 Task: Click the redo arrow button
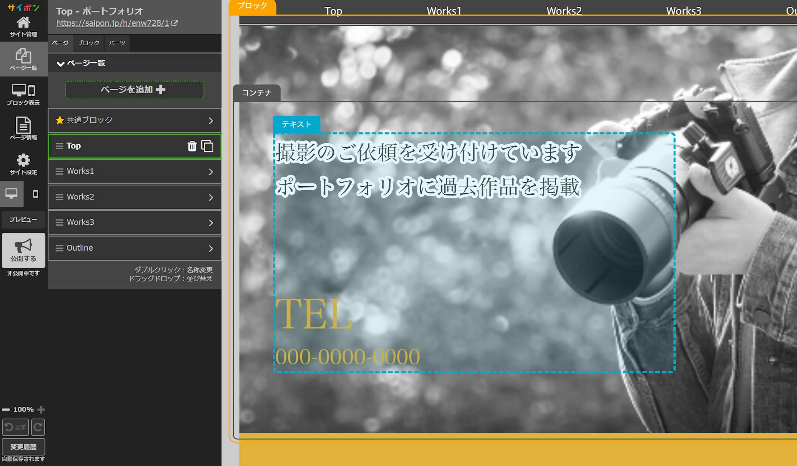click(x=38, y=427)
